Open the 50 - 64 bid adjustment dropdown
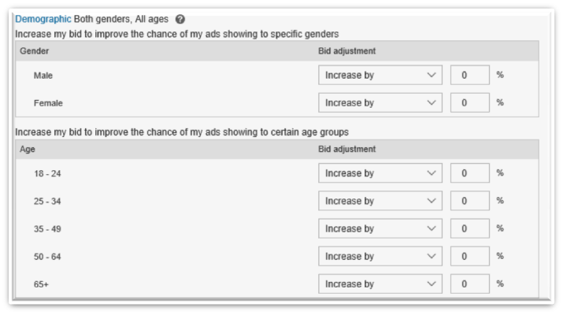The height and width of the screenshot is (315, 563). coord(380,256)
